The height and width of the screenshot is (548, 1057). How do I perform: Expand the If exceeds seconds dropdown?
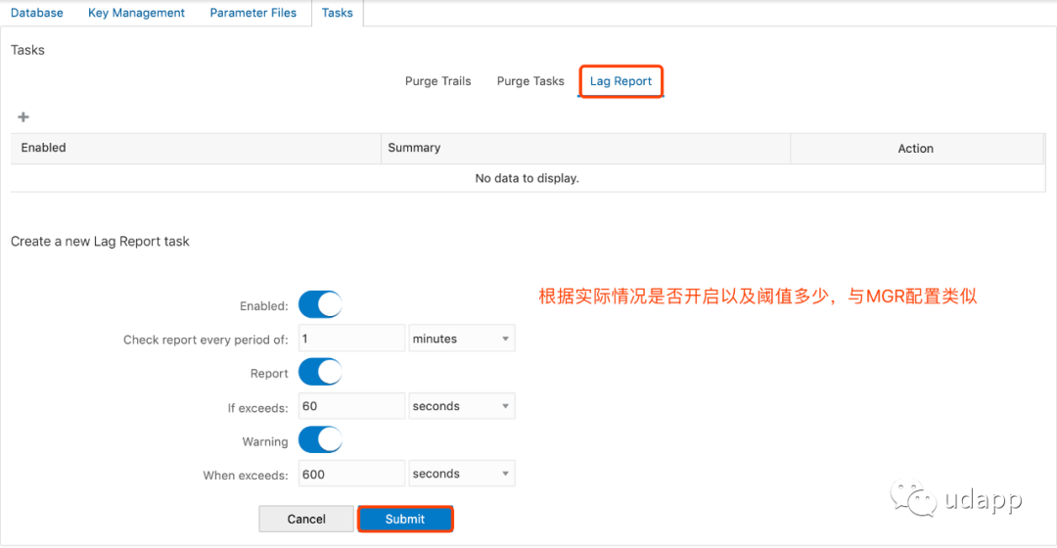pos(462,406)
